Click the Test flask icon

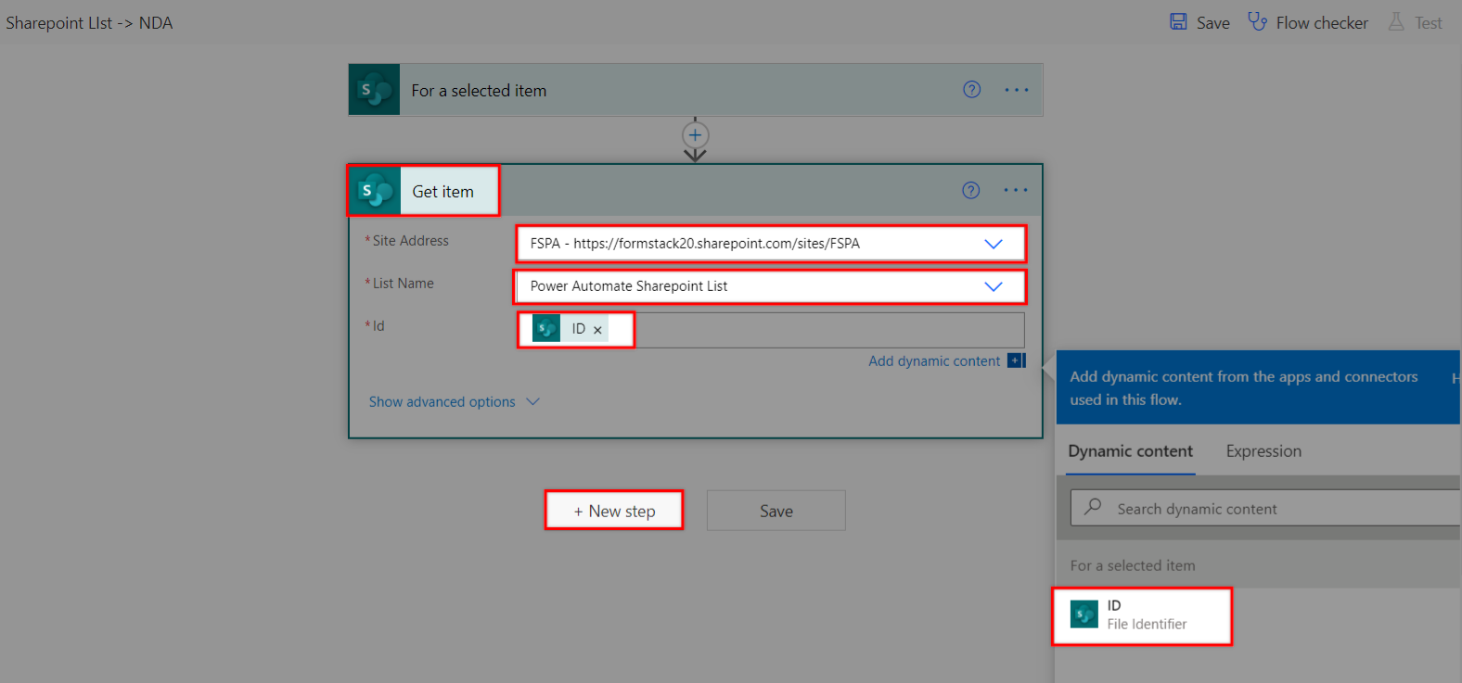pyautogui.click(x=1396, y=22)
